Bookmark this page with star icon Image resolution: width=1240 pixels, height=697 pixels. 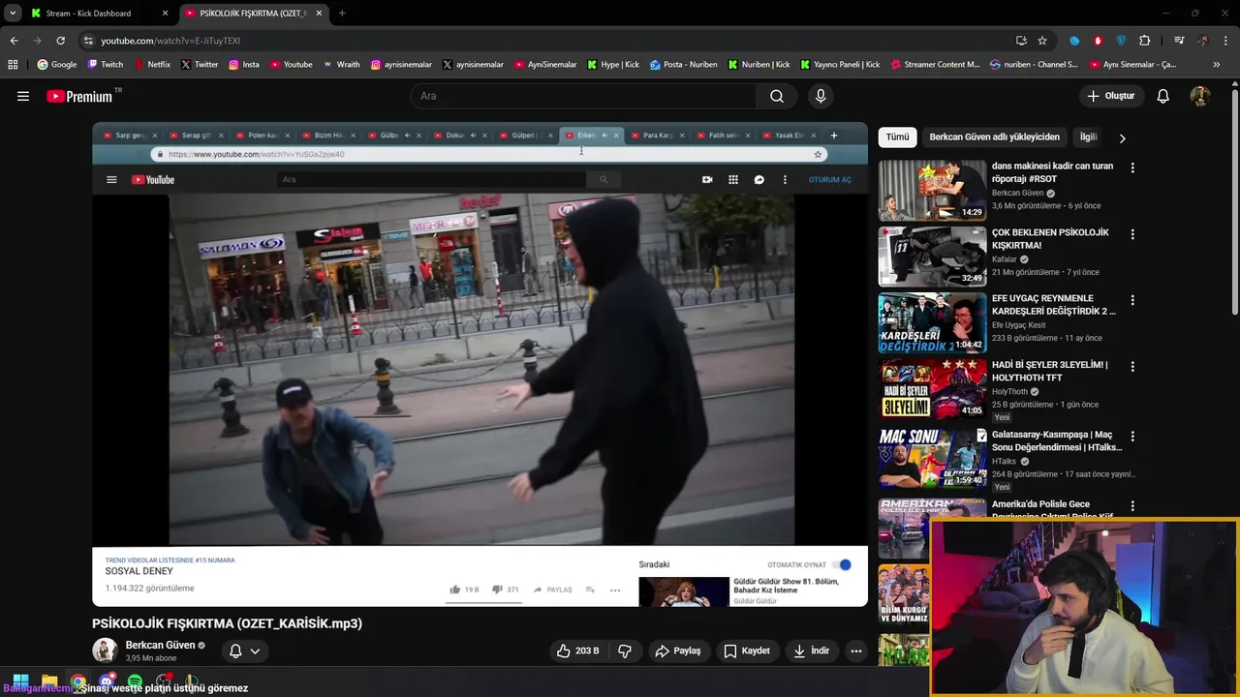point(1042,41)
